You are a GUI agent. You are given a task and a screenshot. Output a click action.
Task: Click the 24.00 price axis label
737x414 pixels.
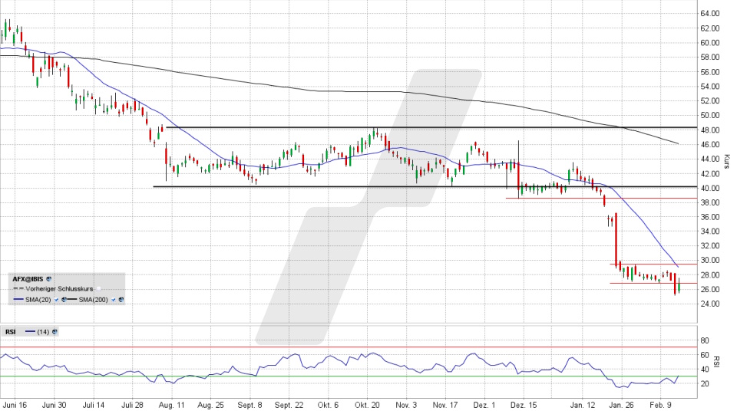click(x=709, y=304)
